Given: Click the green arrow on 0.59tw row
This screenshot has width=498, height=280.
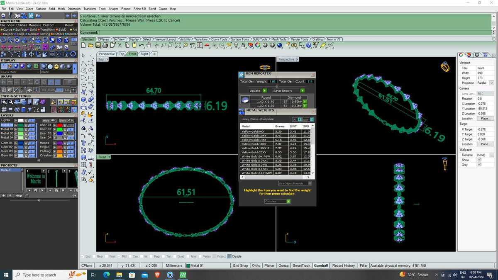Looking at the screenshot, I should click(x=305, y=102).
